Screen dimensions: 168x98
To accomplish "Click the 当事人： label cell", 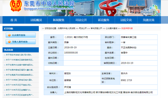I will tap(54, 92).
